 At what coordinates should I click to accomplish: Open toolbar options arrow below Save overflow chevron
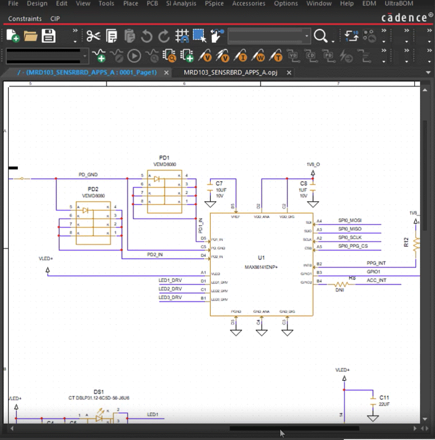(75, 42)
